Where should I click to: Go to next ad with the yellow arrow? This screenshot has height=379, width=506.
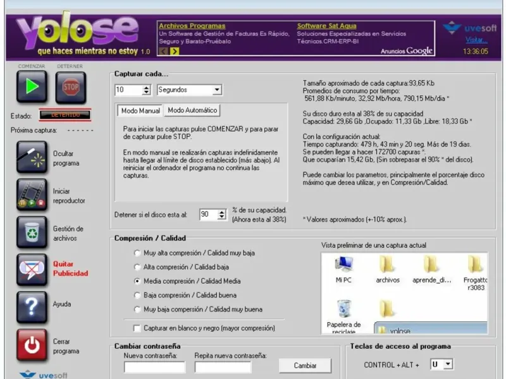coord(175,51)
